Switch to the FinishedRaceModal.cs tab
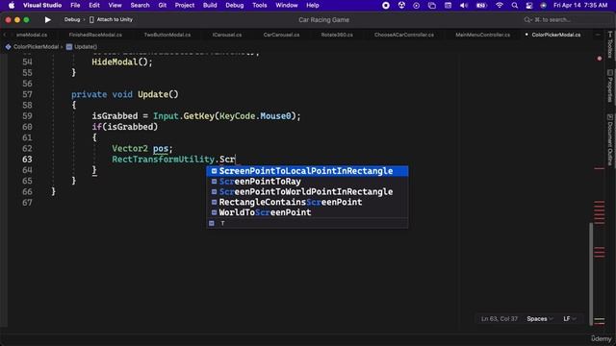 pos(95,35)
